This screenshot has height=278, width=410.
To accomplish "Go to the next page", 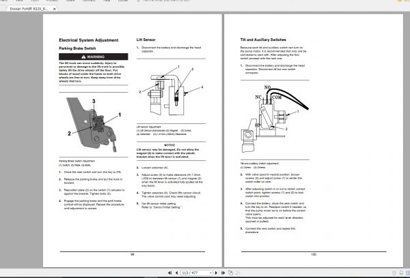I will click(x=216, y=273).
